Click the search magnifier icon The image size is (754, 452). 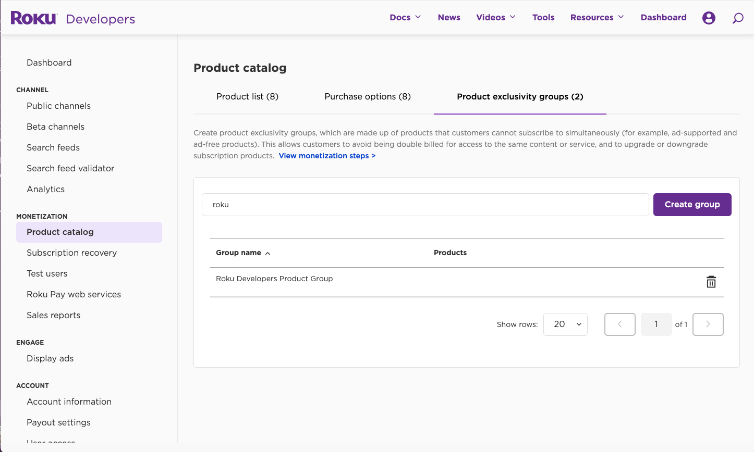738,18
